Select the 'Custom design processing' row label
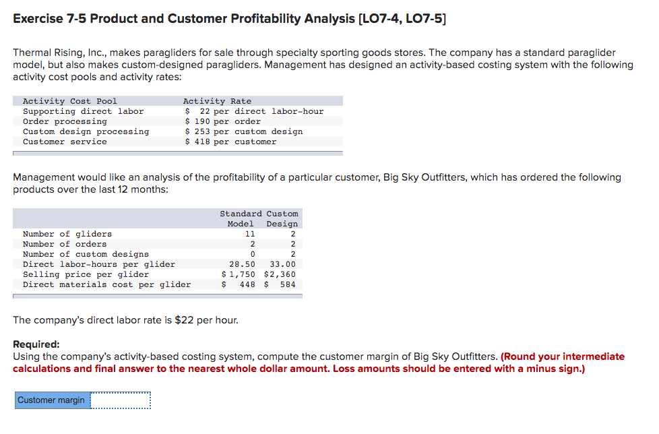The image size is (659, 434). pos(86,131)
